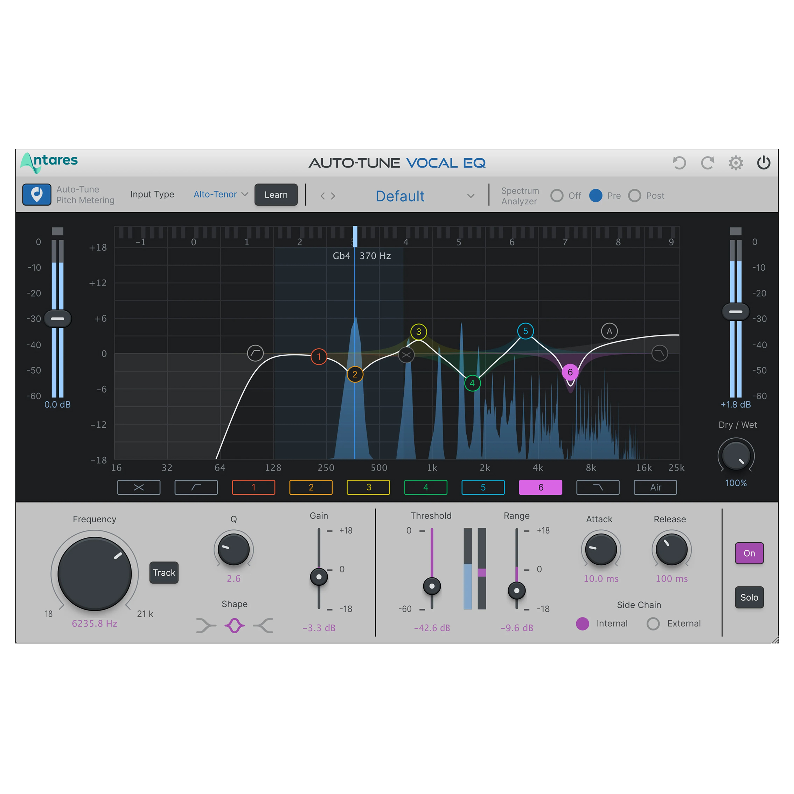Image resolution: width=794 pixels, height=794 pixels.
Task: Select the low shelf shape icon
Action: [206, 626]
